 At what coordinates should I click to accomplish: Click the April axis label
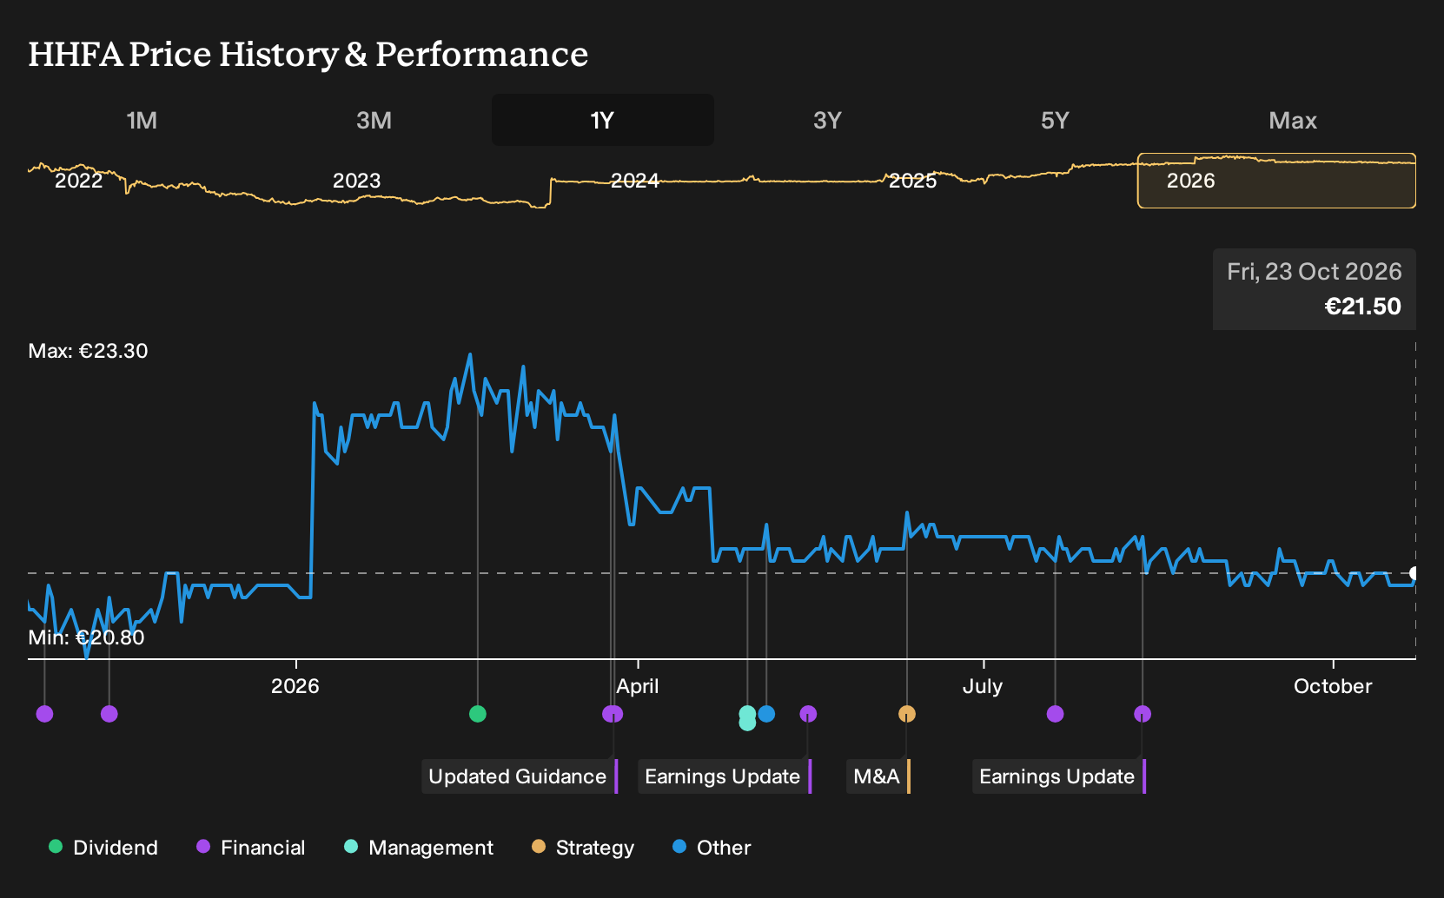pyautogui.click(x=638, y=686)
